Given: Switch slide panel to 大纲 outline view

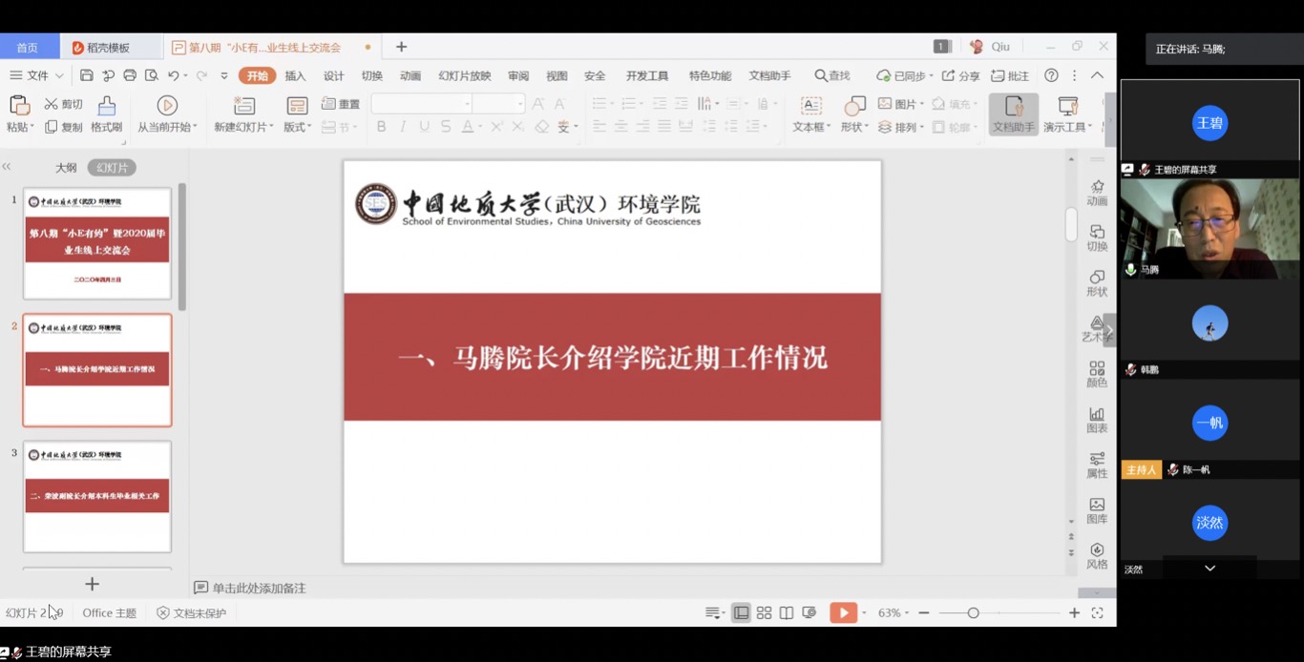Looking at the screenshot, I should point(66,168).
